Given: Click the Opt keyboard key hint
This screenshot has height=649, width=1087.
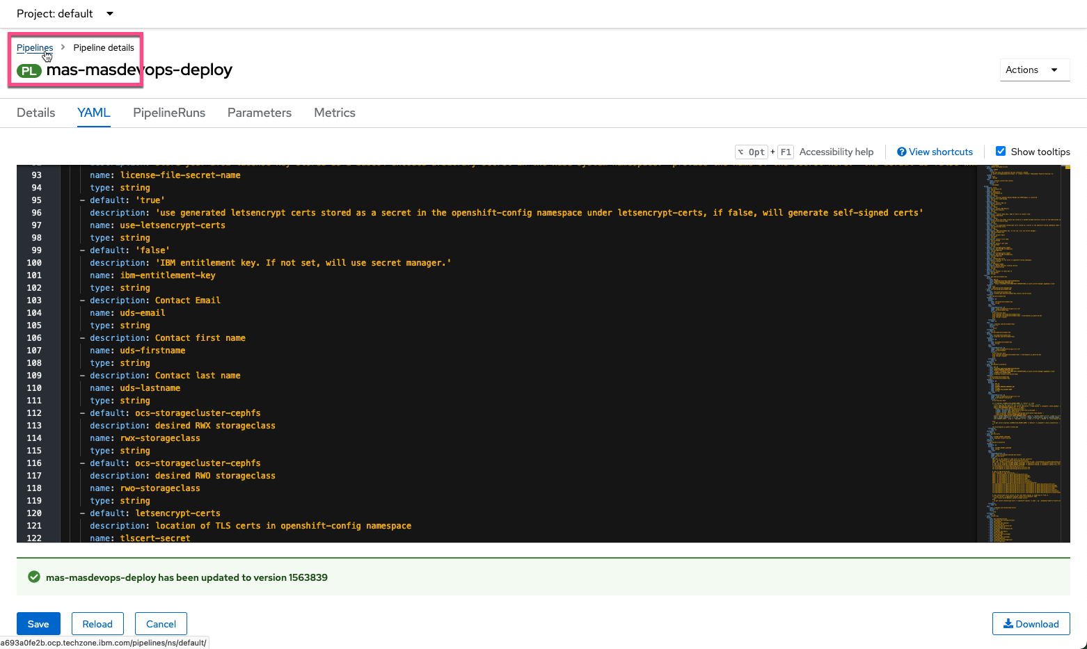Looking at the screenshot, I should (x=752, y=152).
